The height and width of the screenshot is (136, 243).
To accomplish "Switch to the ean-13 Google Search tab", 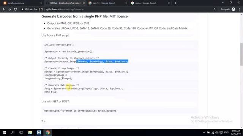I will point(104,3).
